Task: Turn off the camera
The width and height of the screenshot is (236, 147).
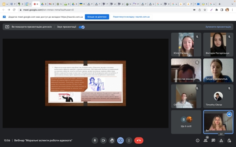Action: tap(103, 140)
